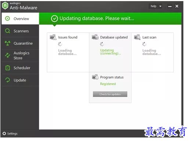The height and width of the screenshot is (143, 190).
Task: Click the Check for updates button
Action: [110, 94]
